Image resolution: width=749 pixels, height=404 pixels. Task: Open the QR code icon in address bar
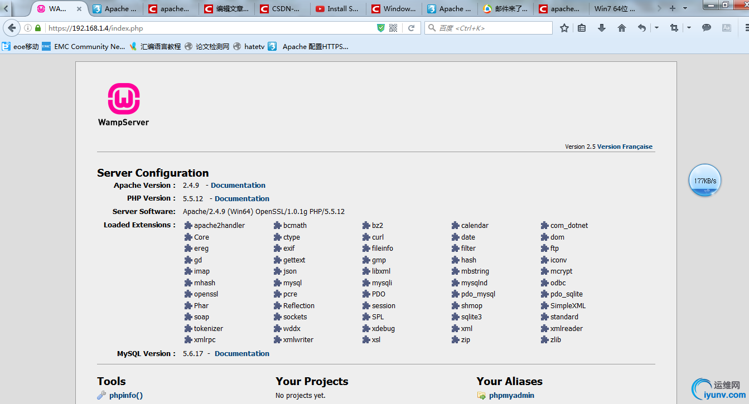click(x=393, y=28)
